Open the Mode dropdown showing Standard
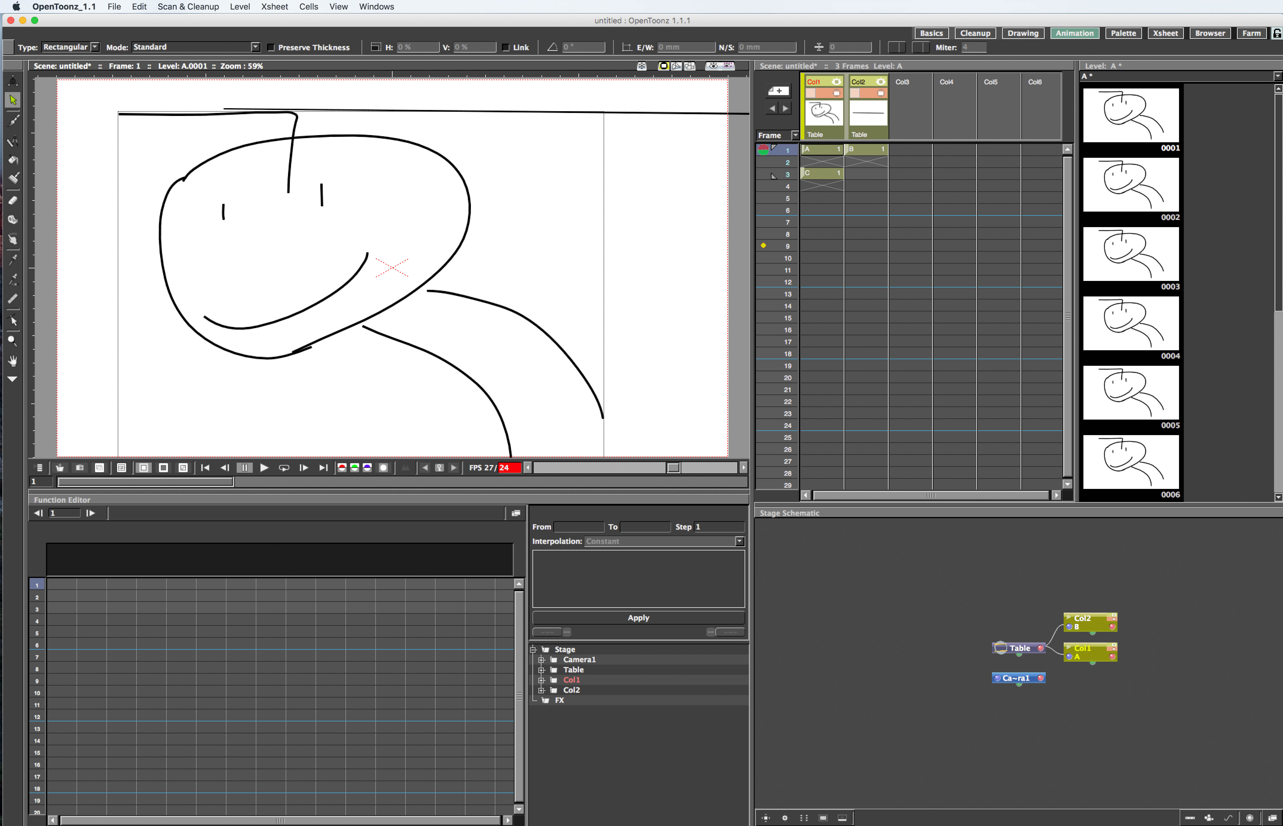 pos(256,47)
